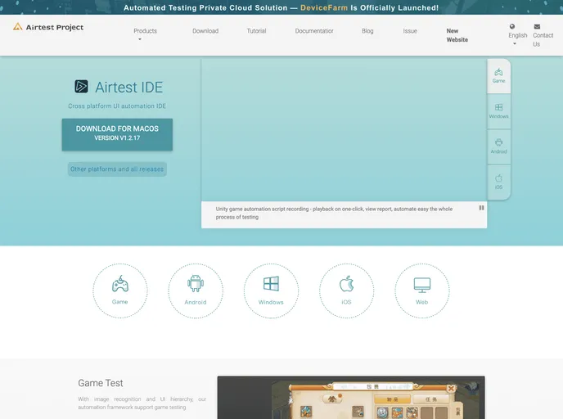Open Contact Us envelope icon
563x419 pixels.
pos(537,26)
